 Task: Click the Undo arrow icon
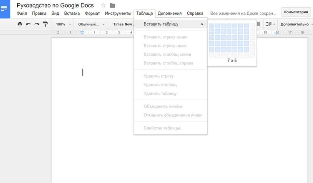[28, 24]
